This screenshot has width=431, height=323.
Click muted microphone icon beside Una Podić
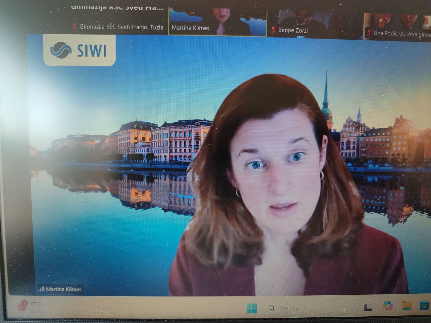point(368,33)
